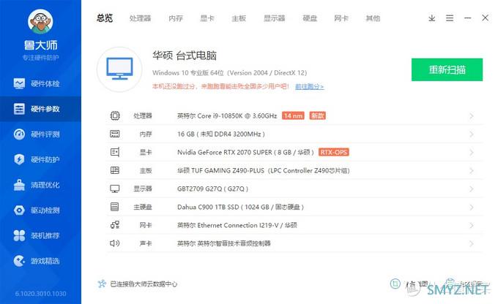Switch to the 处理器 tab
This screenshot has width=498, height=304.
pyautogui.click(x=140, y=18)
